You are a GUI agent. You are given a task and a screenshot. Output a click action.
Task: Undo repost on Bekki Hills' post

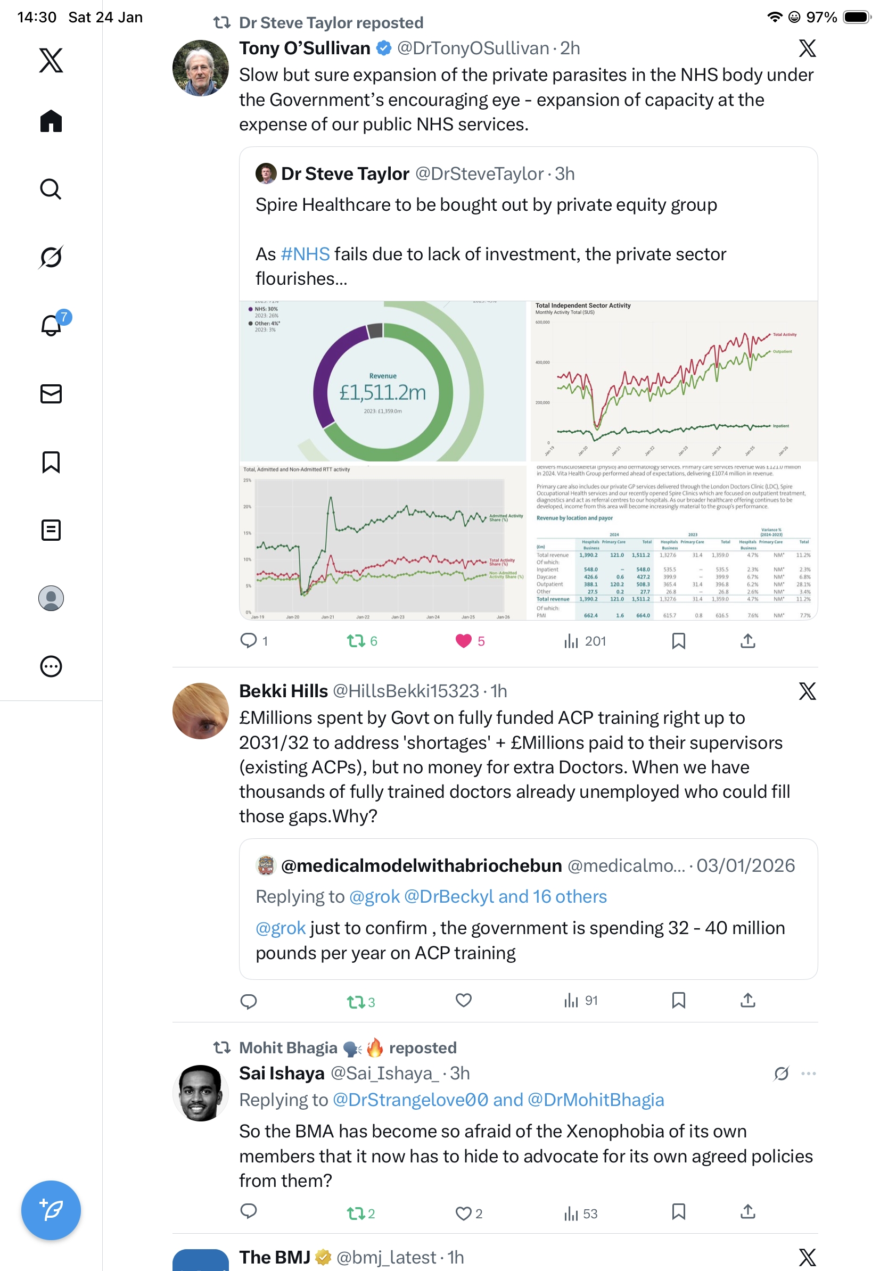click(x=356, y=1001)
